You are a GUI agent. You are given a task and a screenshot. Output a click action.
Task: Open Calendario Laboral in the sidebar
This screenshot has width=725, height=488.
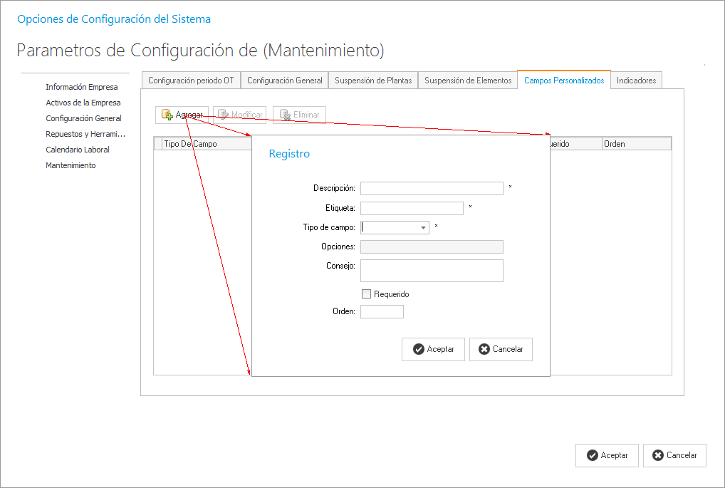78,150
